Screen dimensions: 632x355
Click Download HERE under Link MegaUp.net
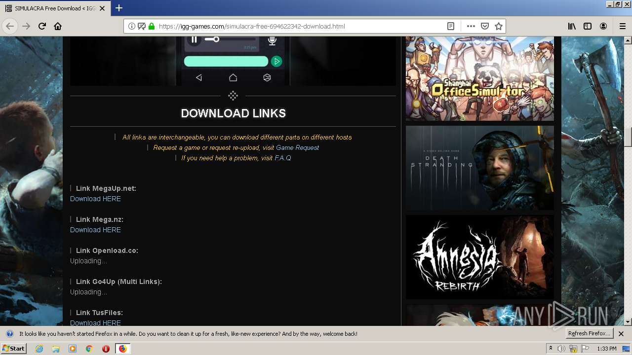95,199
